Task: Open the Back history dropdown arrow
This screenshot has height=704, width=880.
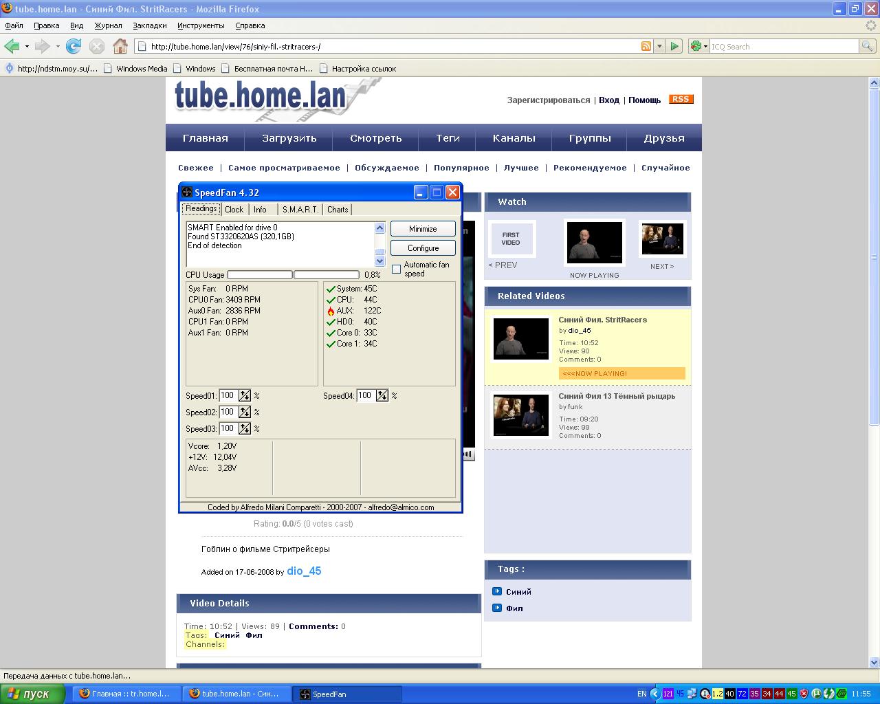Action: tap(27, 46)
